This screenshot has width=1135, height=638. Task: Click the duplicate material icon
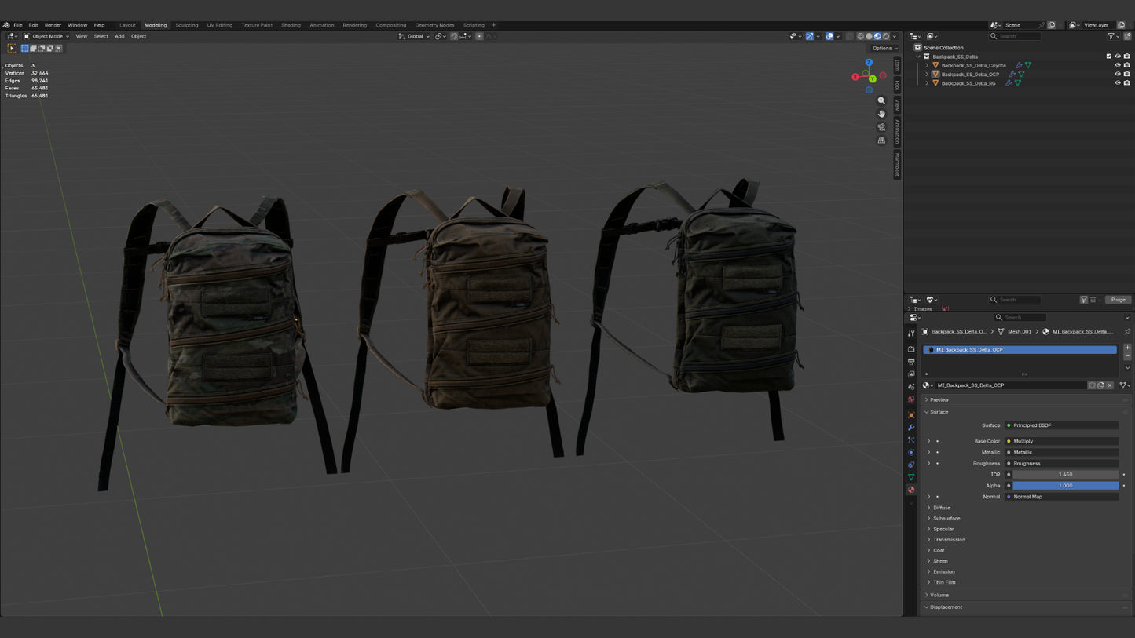point(1100,385)
